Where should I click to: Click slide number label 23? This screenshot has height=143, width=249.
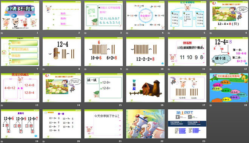tap(204, 141)
